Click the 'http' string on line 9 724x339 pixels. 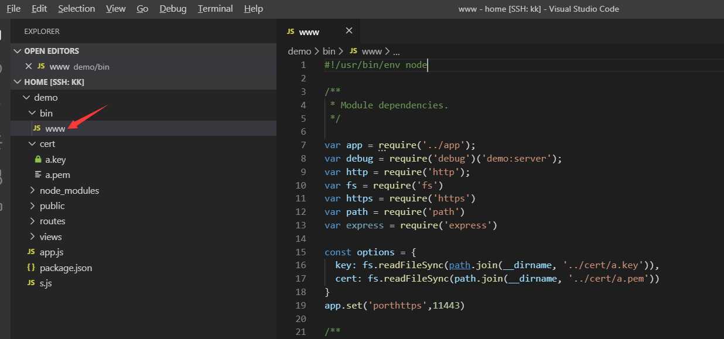(444, 172)
